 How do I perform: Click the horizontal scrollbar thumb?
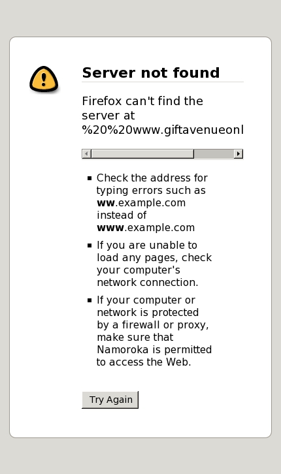coord(142,154)
